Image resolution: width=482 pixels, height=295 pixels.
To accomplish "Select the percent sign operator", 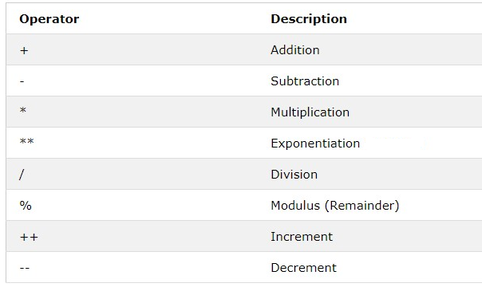I will pos(26,206).
